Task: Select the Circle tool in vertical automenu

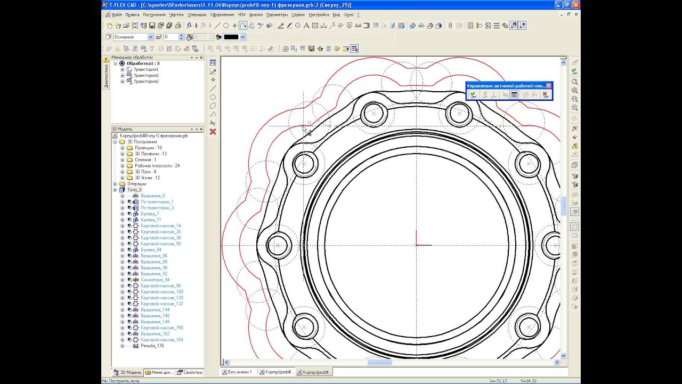Action: (213, 97)
